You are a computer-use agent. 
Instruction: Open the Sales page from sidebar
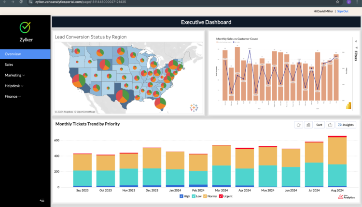coord(9,65)
